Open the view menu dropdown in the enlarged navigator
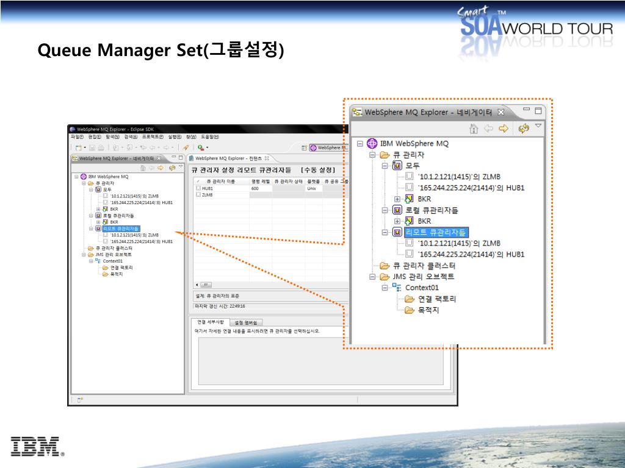 538,126
